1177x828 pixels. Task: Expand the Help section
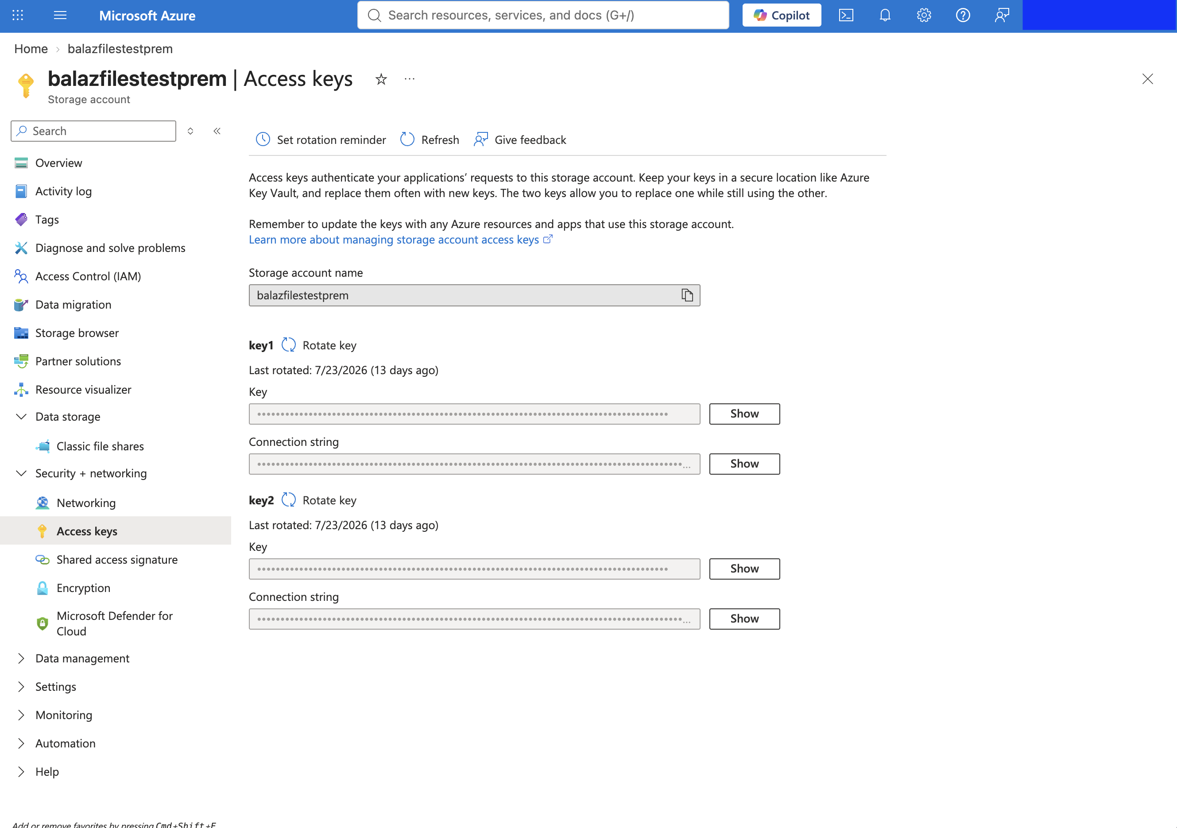pyautogui.click(x=21, y=772)
